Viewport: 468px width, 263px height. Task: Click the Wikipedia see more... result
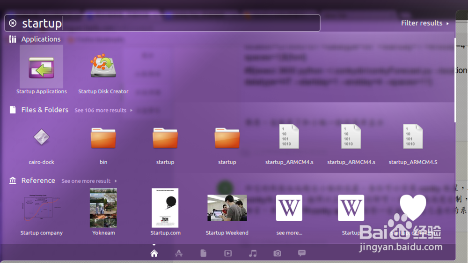click(x=289, y=215)
